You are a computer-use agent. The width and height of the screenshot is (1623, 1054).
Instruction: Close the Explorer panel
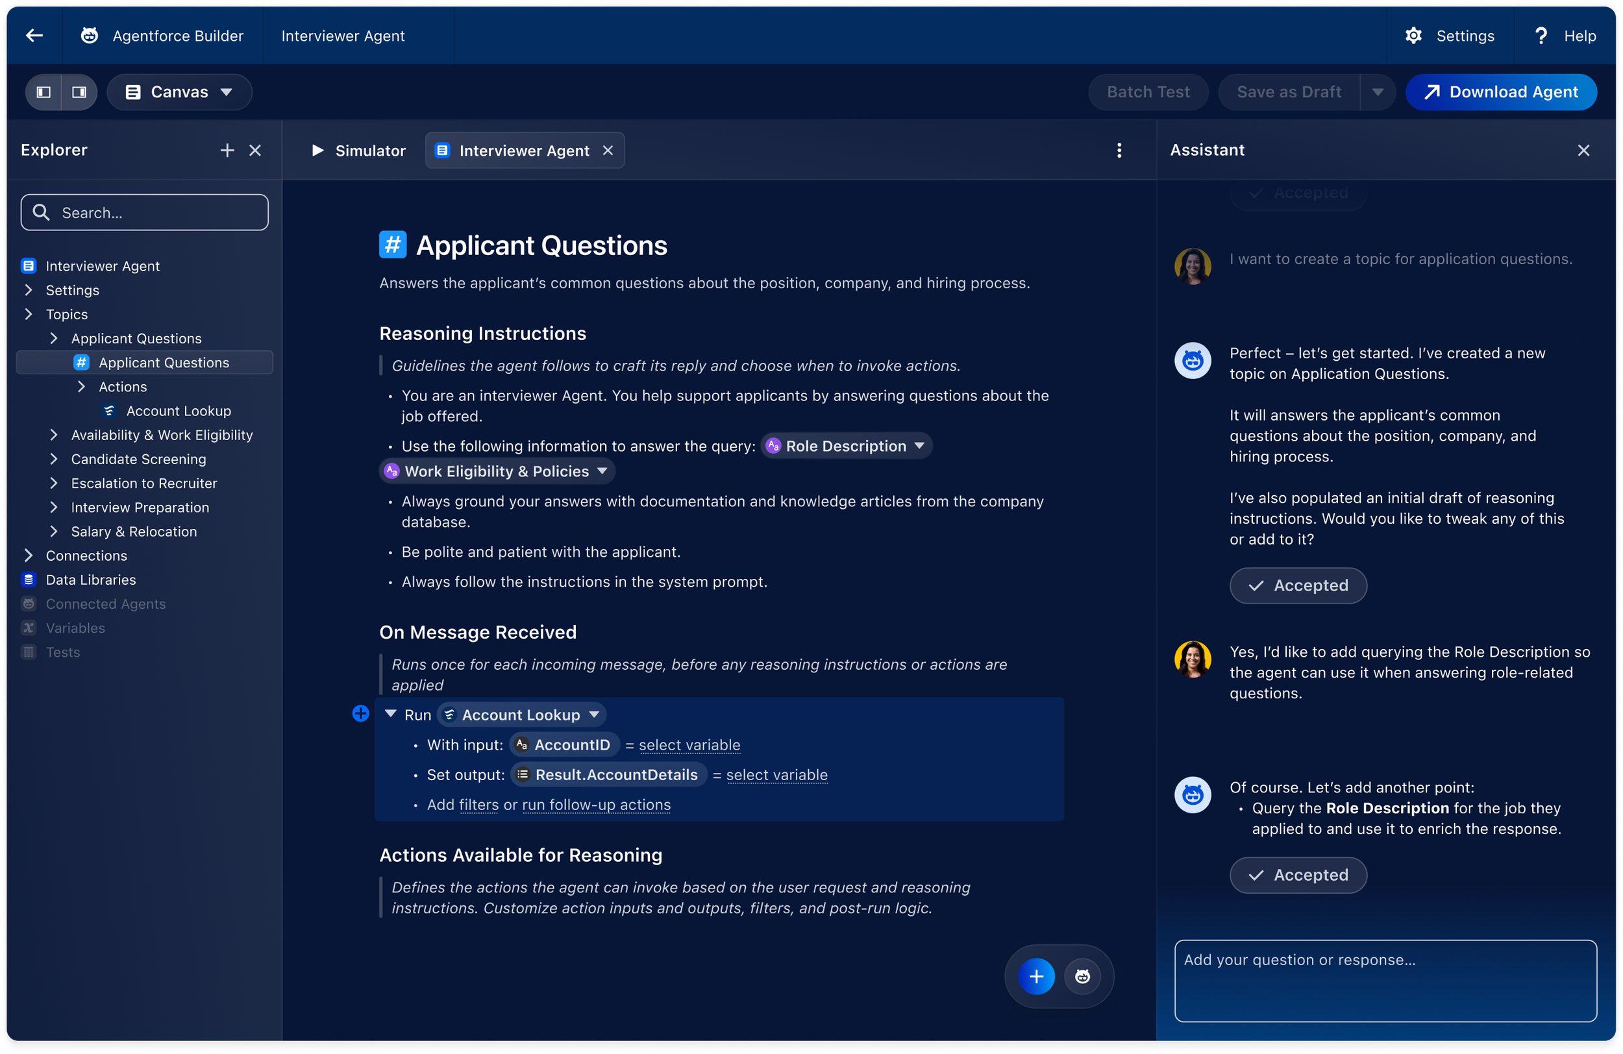[255, 150]
